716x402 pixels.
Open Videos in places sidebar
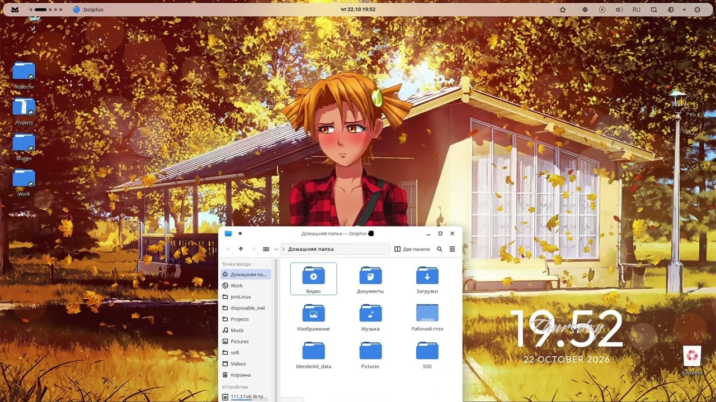click(246, 363)
